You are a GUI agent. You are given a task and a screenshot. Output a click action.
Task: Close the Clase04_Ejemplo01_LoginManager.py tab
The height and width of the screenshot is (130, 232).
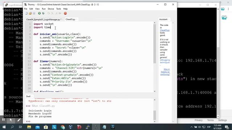click(x=63, y=19)
